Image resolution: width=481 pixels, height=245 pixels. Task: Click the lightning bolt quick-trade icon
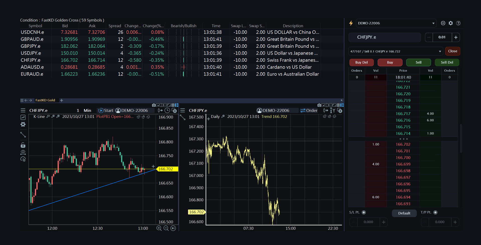(x=351, y=23)
